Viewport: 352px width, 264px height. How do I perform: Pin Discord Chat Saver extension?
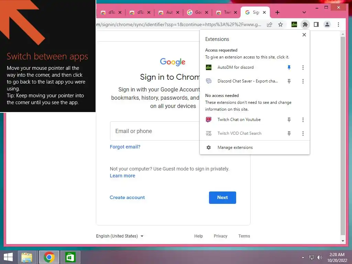[x=289, y=81]
